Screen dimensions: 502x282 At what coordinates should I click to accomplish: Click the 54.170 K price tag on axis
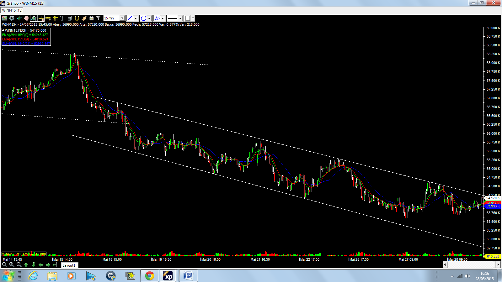point(493,198)
